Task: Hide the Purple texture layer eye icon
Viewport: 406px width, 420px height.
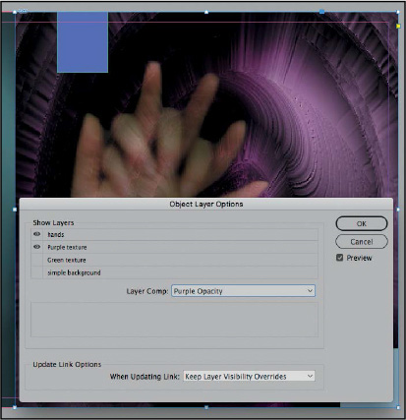Action: pos(37,247)
